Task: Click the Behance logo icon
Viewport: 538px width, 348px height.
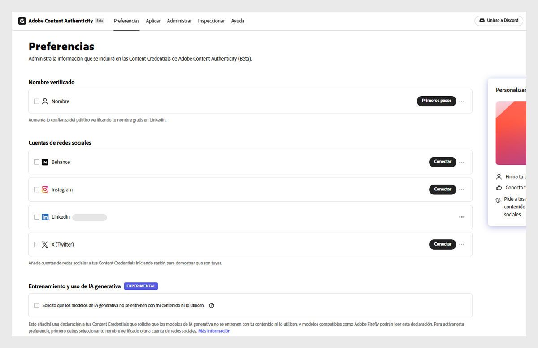Action: click(x=45, y=162)
